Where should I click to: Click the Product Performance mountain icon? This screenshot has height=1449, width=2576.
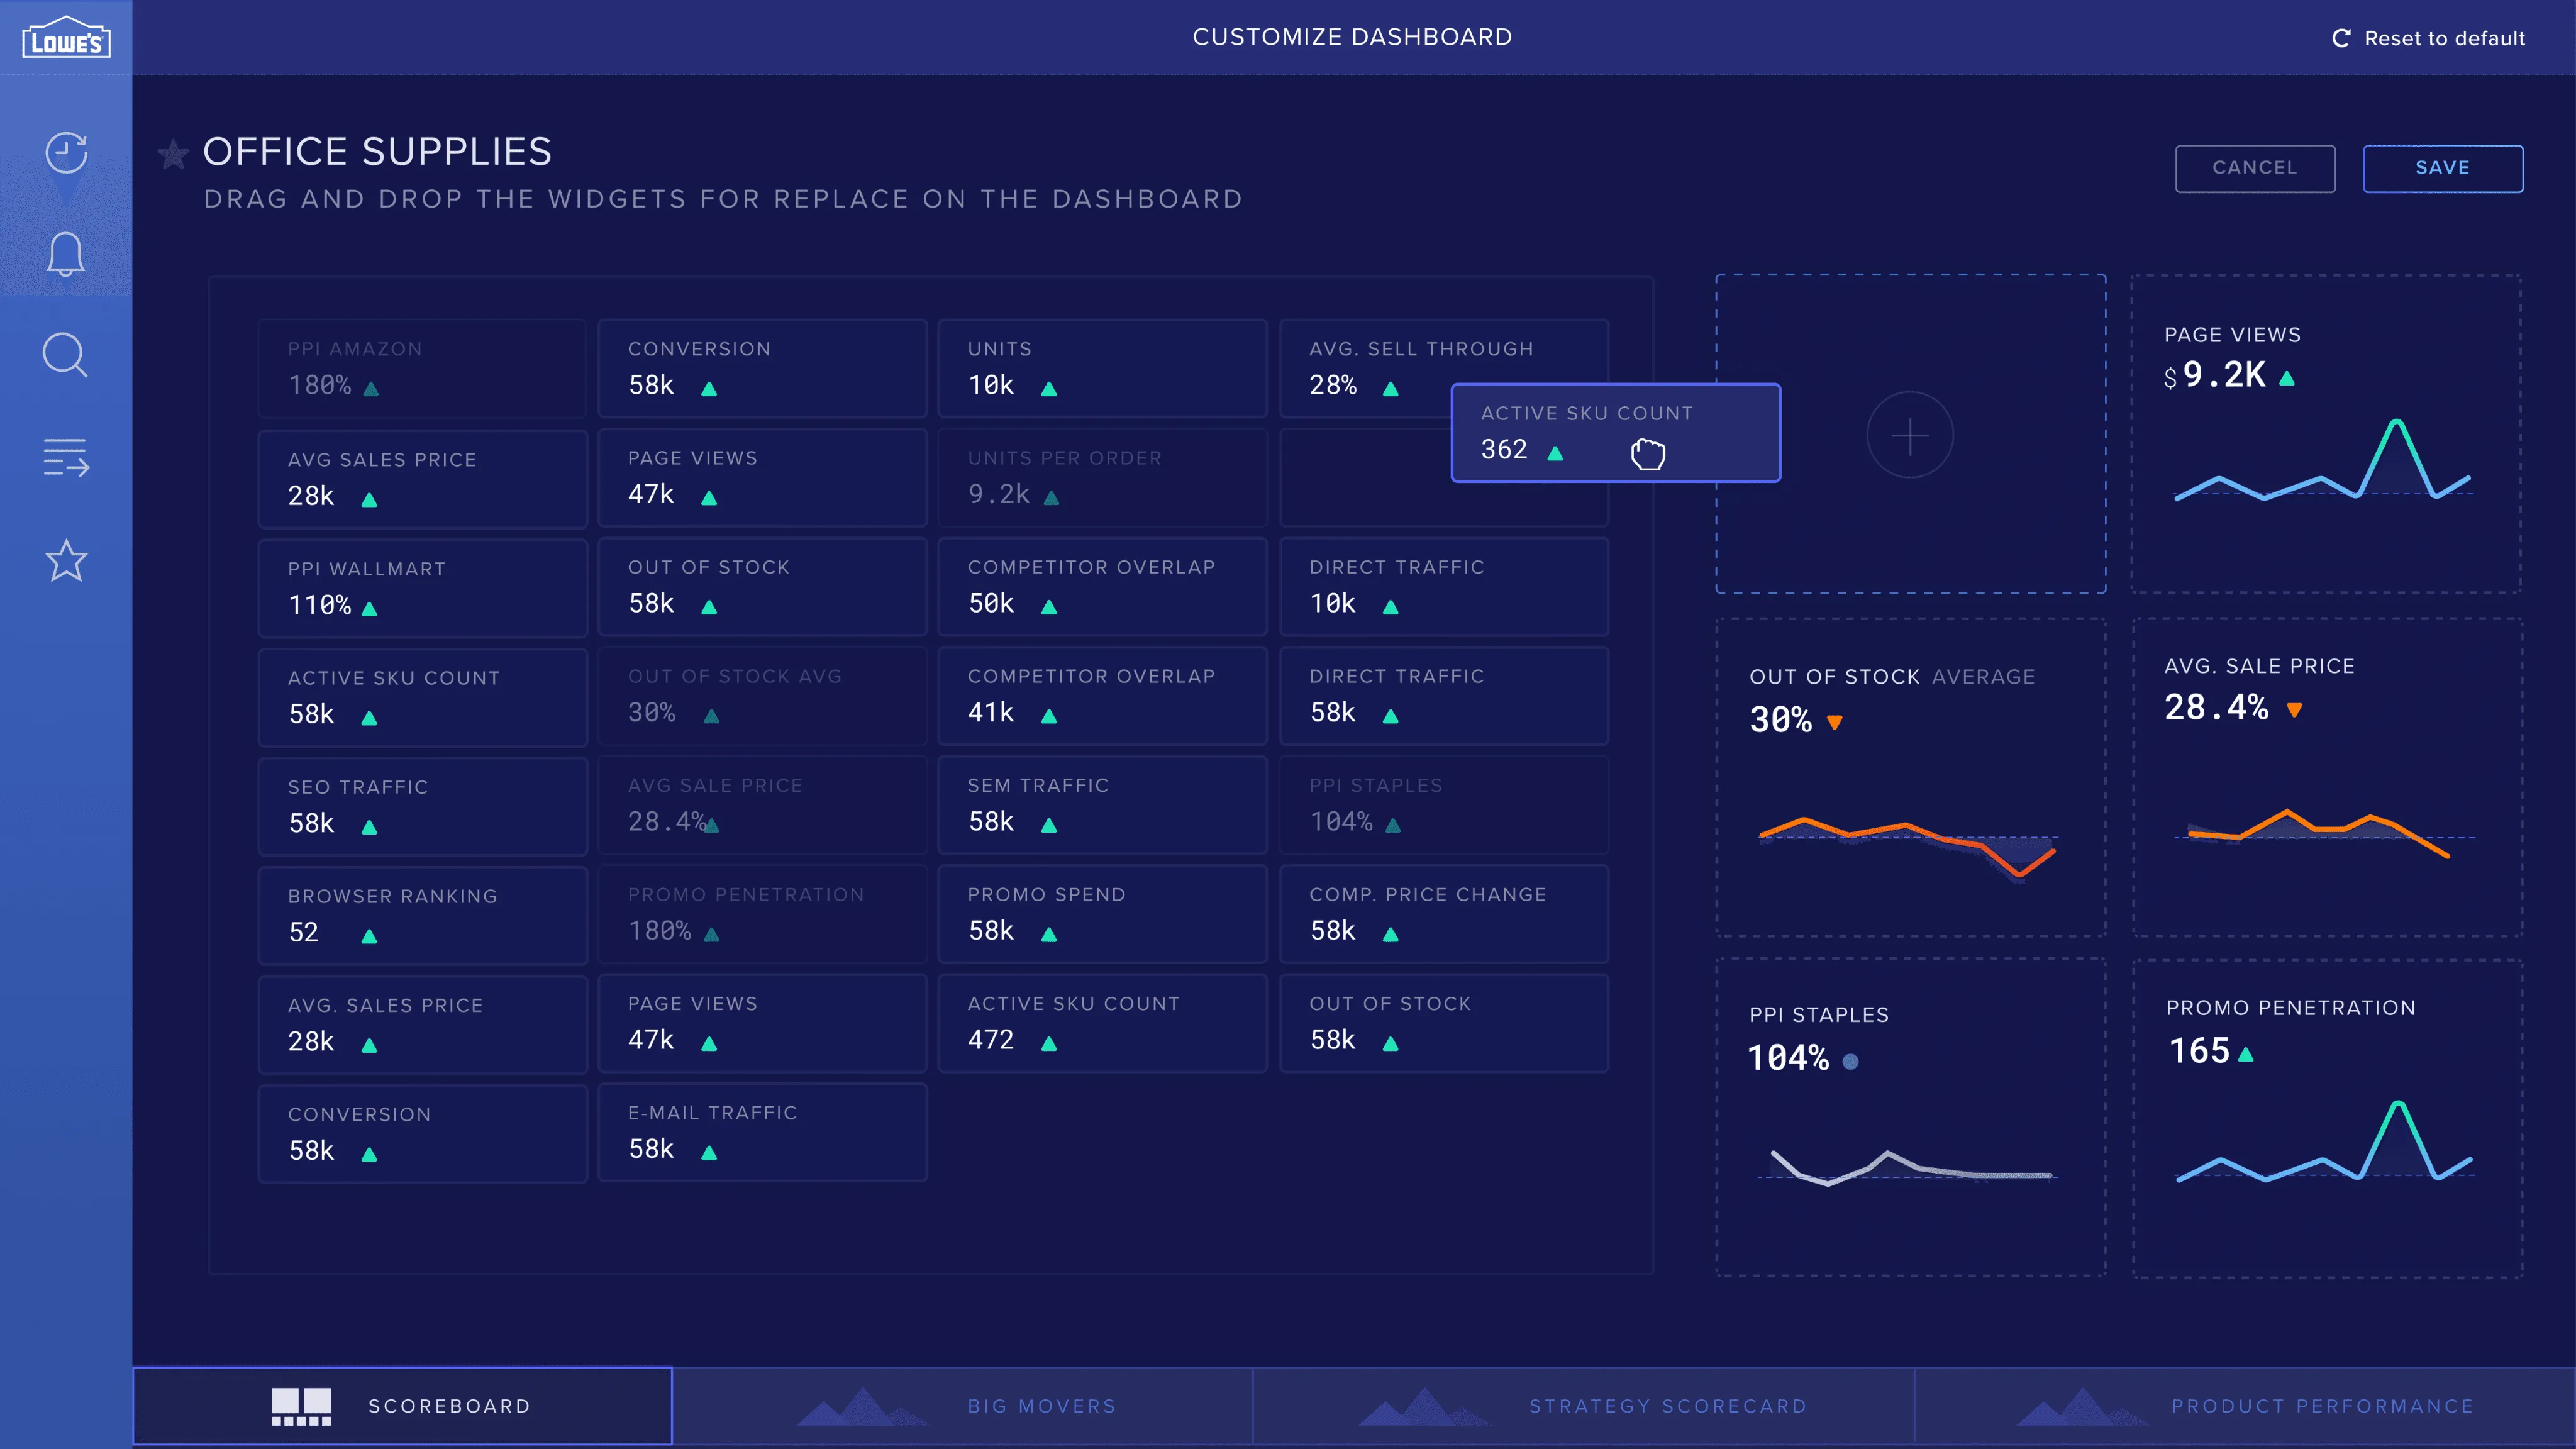pos(2083,1406)
